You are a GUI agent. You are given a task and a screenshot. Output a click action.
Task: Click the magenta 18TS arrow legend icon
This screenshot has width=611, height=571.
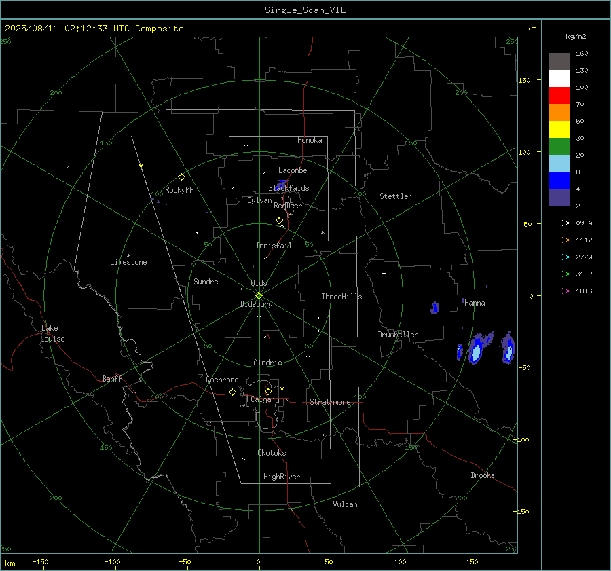(x=559, y=291)
